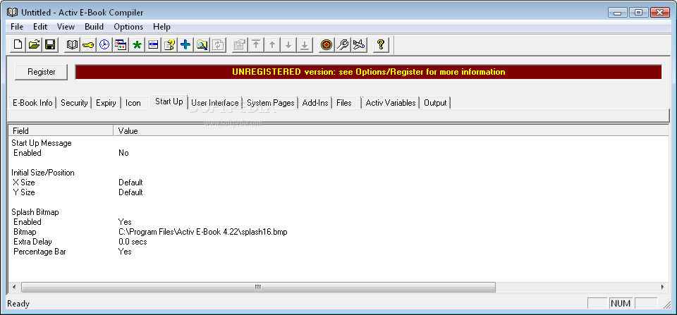
Task: Select the Percentage Bar row
Action: [39, 251]
